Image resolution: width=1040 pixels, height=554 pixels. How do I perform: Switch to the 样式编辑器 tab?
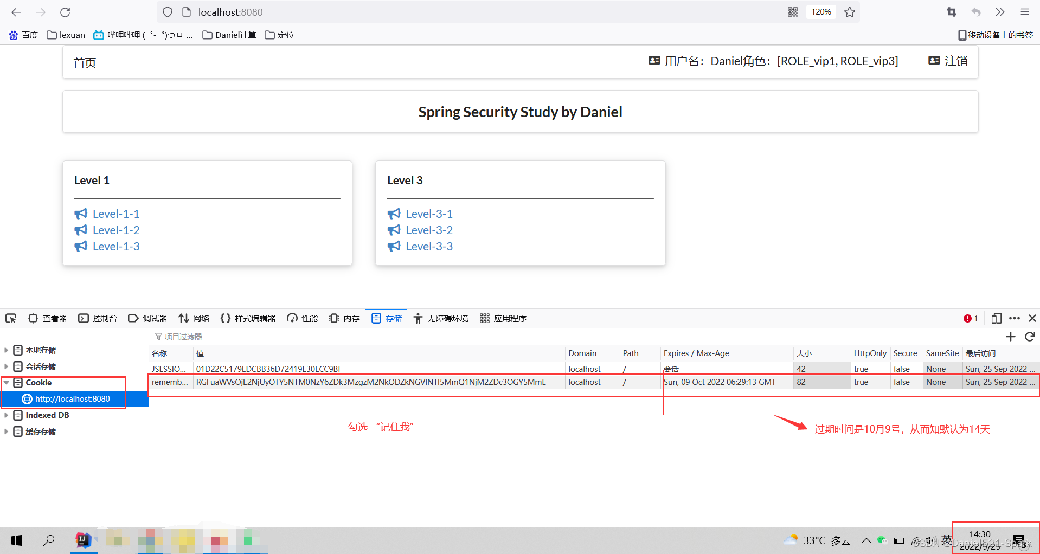point(248,318)
